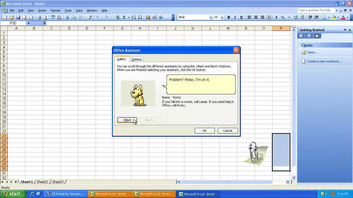Click the Microsoft Excel Help question icon
The height and width of the screenshot is (198, 353).
161,17
